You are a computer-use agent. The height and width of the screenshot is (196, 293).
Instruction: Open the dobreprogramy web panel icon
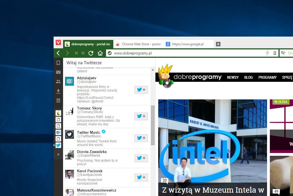pyautogui.click(x=58, y=113)
